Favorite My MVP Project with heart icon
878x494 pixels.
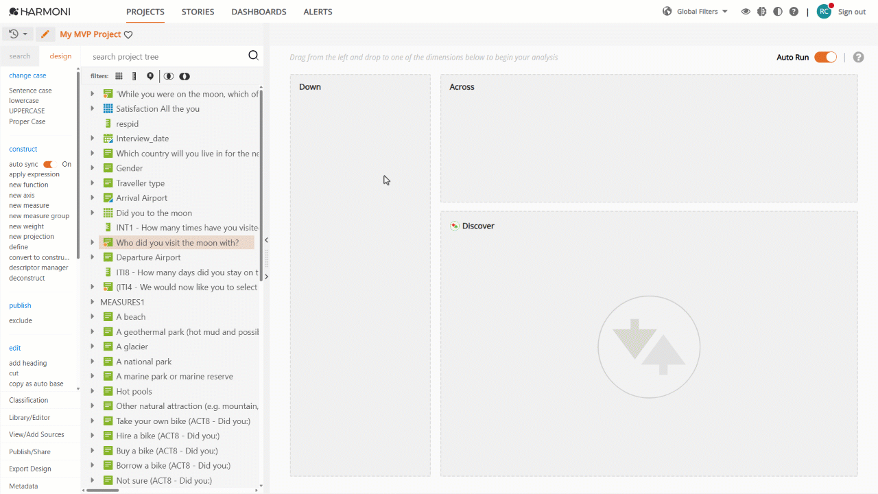[x=128, y=35]
